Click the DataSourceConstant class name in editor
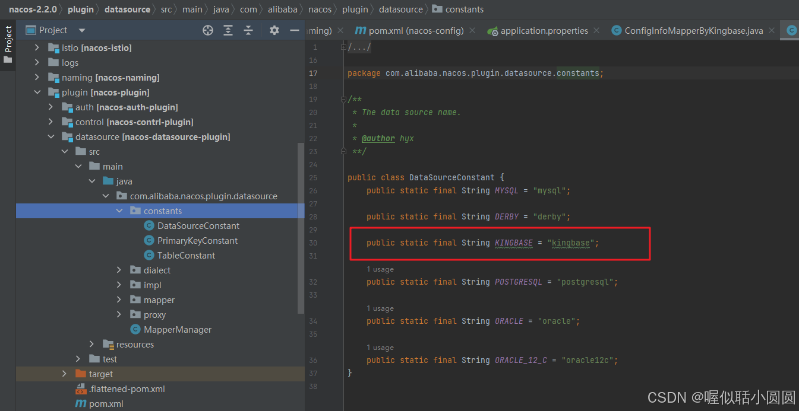This screenshot has width=799, height=411. [x=452, y=177]
